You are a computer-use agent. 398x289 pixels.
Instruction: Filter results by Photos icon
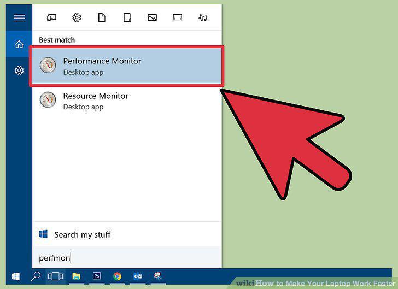coord(152,17)
